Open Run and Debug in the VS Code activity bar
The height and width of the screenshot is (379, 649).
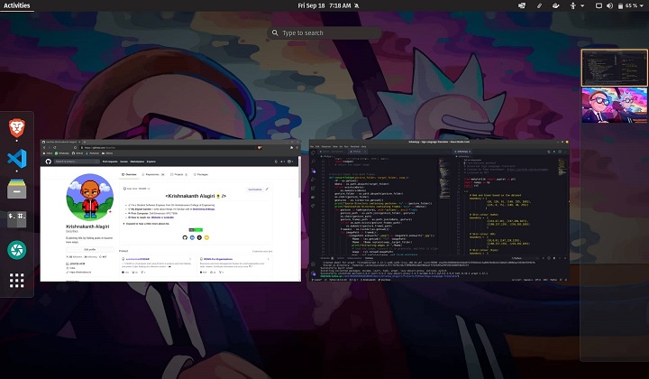313,179
